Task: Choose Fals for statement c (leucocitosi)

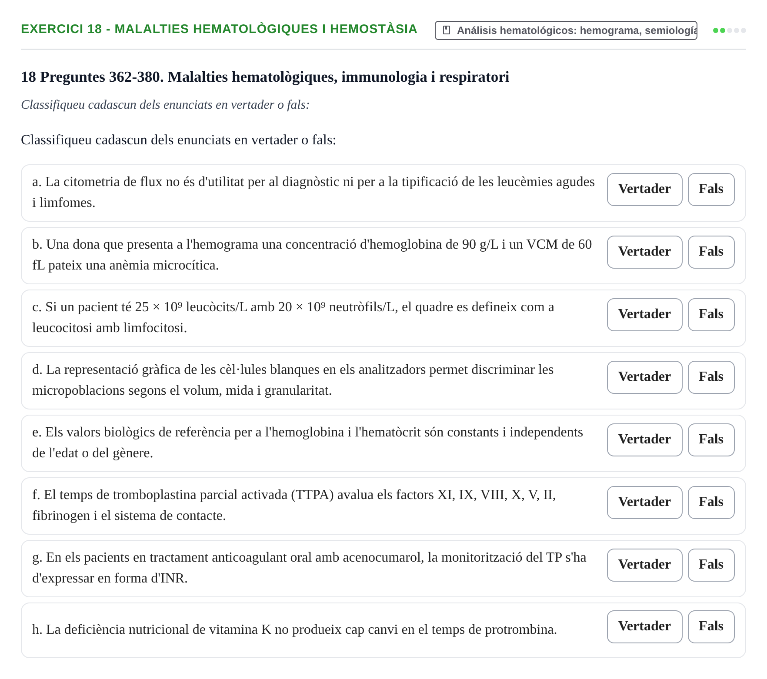Action: [x=711, y=314]
